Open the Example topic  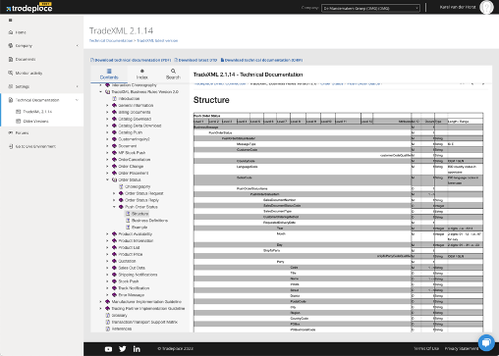click(139, 228)
